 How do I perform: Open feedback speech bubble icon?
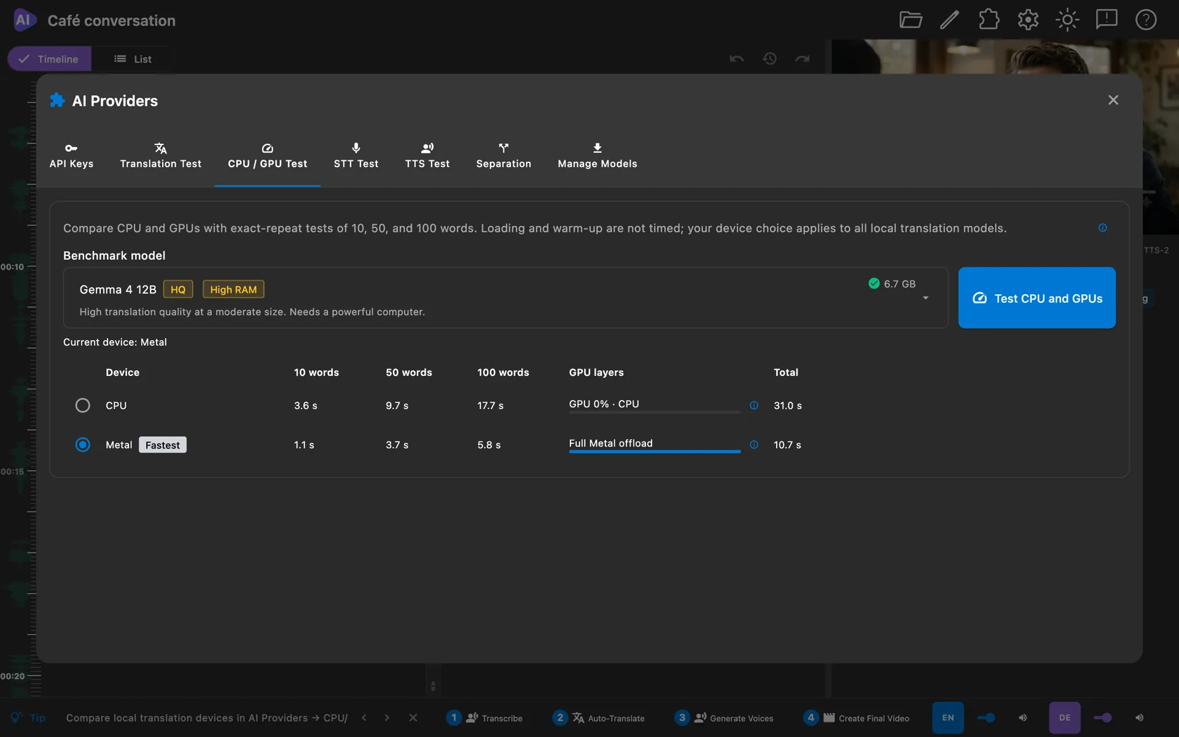coord(1107,20)
